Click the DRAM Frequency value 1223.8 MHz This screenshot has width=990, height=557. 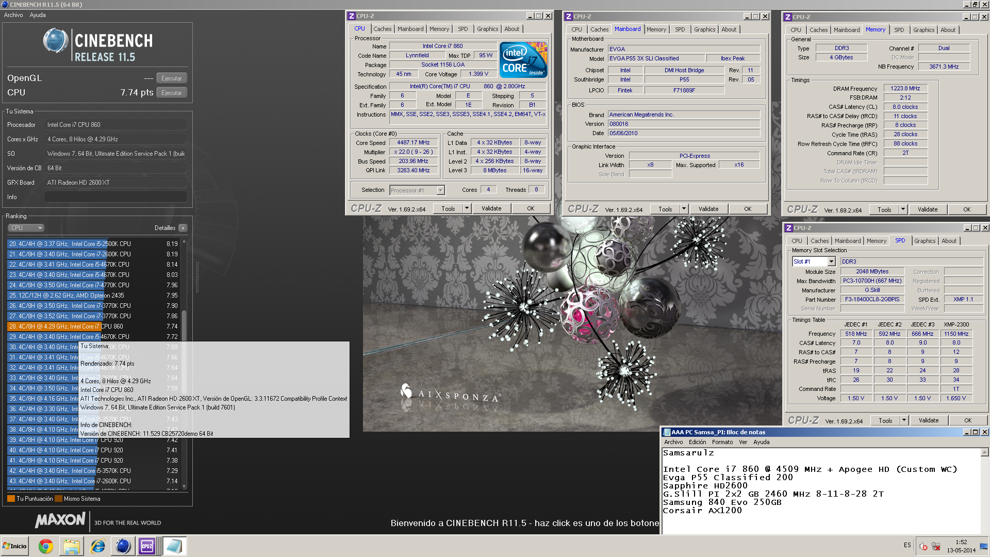905,89
